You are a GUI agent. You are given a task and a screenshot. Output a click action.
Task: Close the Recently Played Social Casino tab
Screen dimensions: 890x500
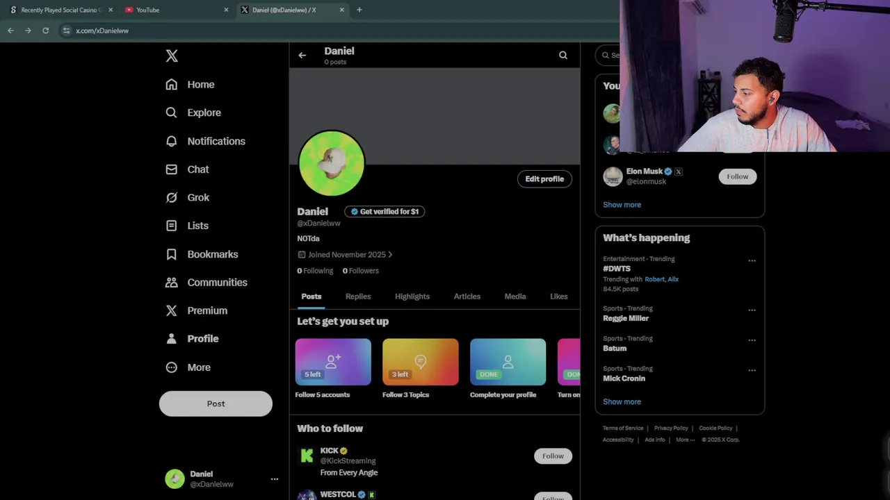point(110,10)
